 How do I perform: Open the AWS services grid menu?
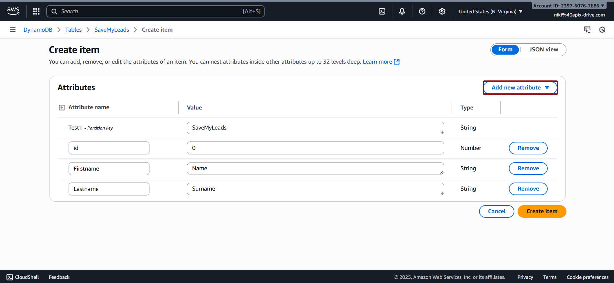[x=36, y=11]
